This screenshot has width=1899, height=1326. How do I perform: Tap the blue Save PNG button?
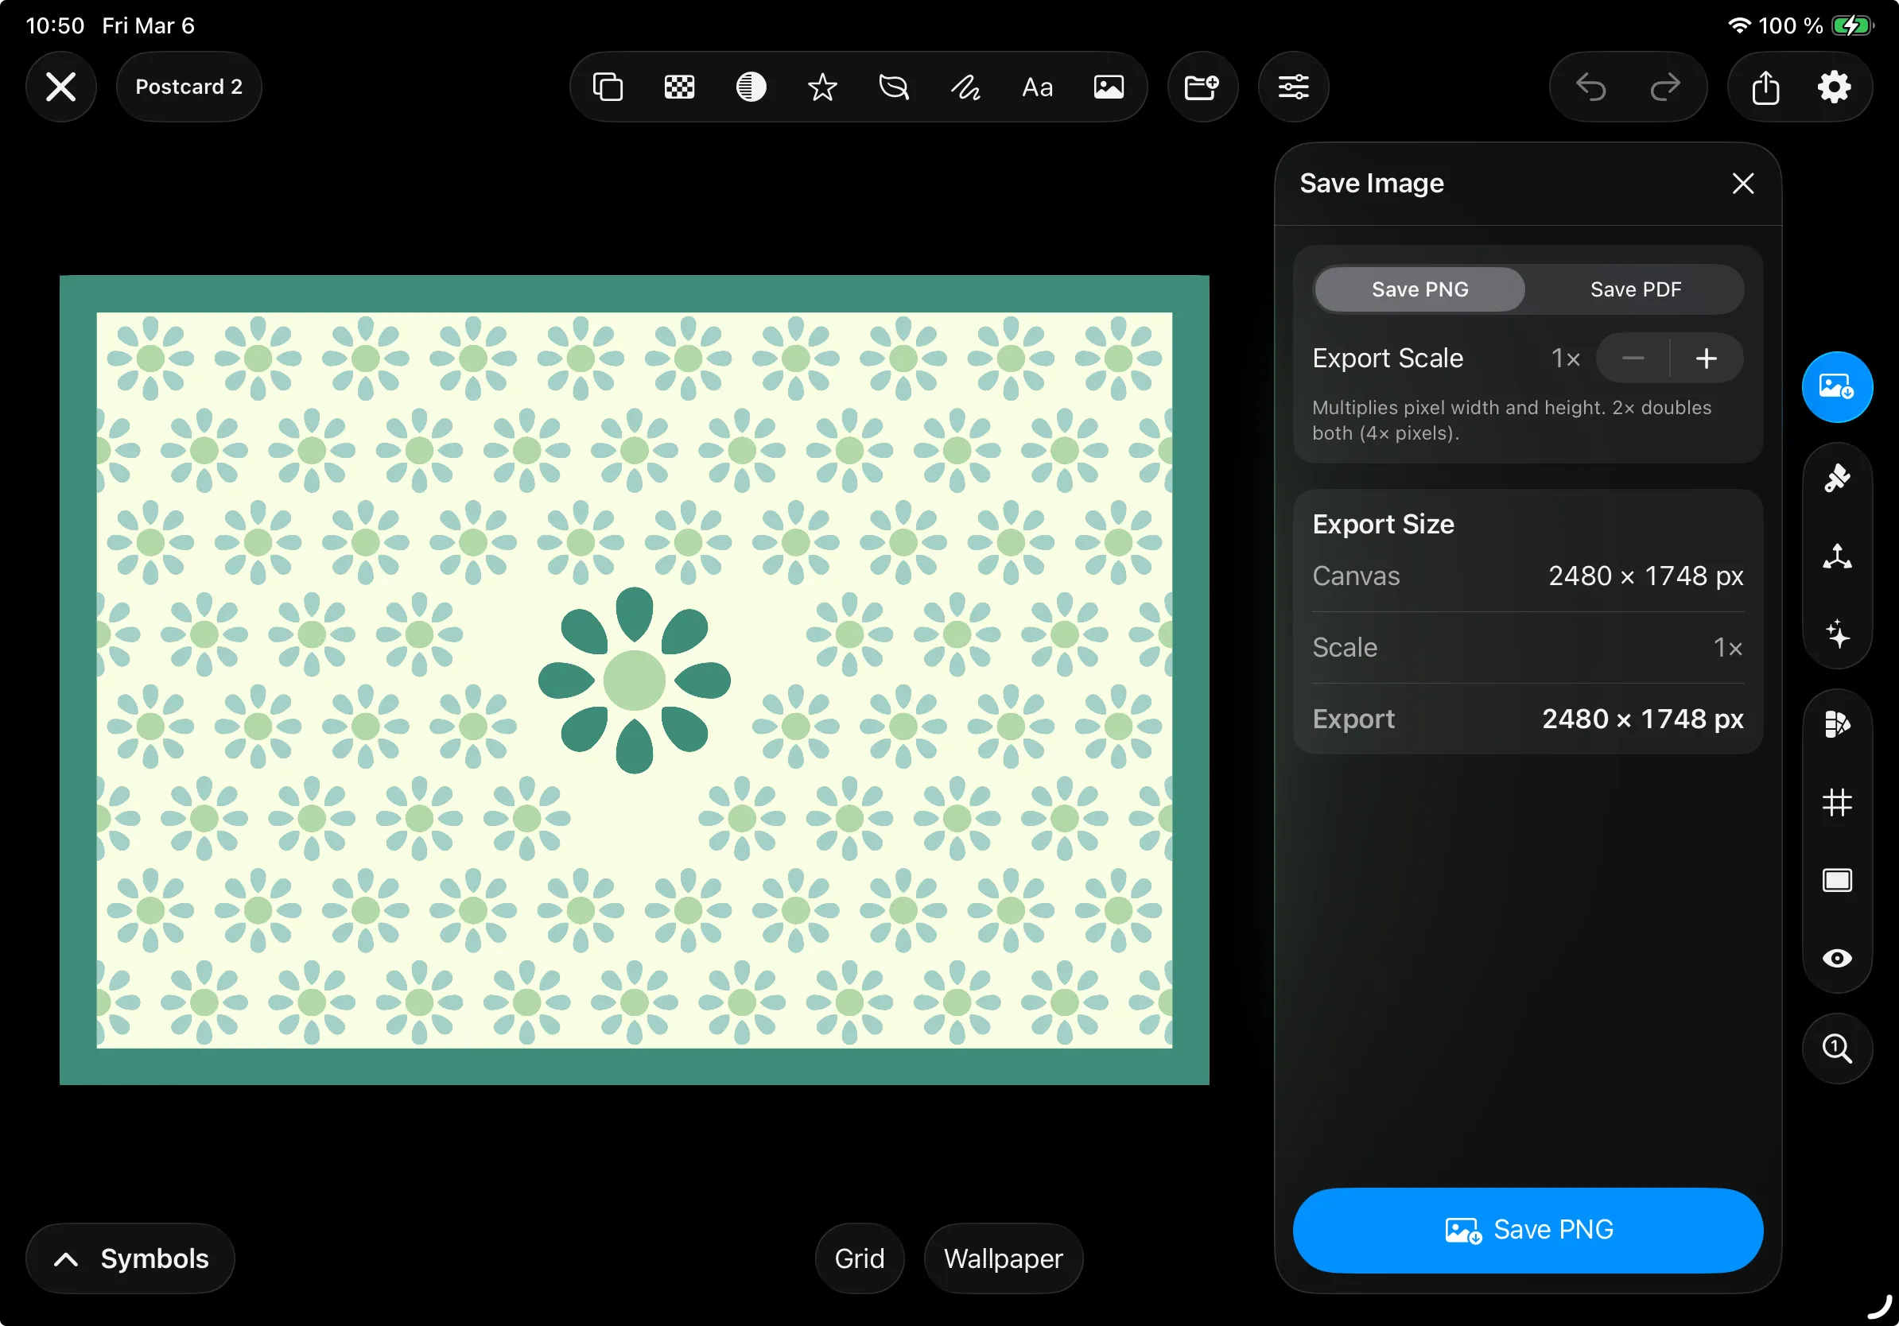click(1526, 1229)
